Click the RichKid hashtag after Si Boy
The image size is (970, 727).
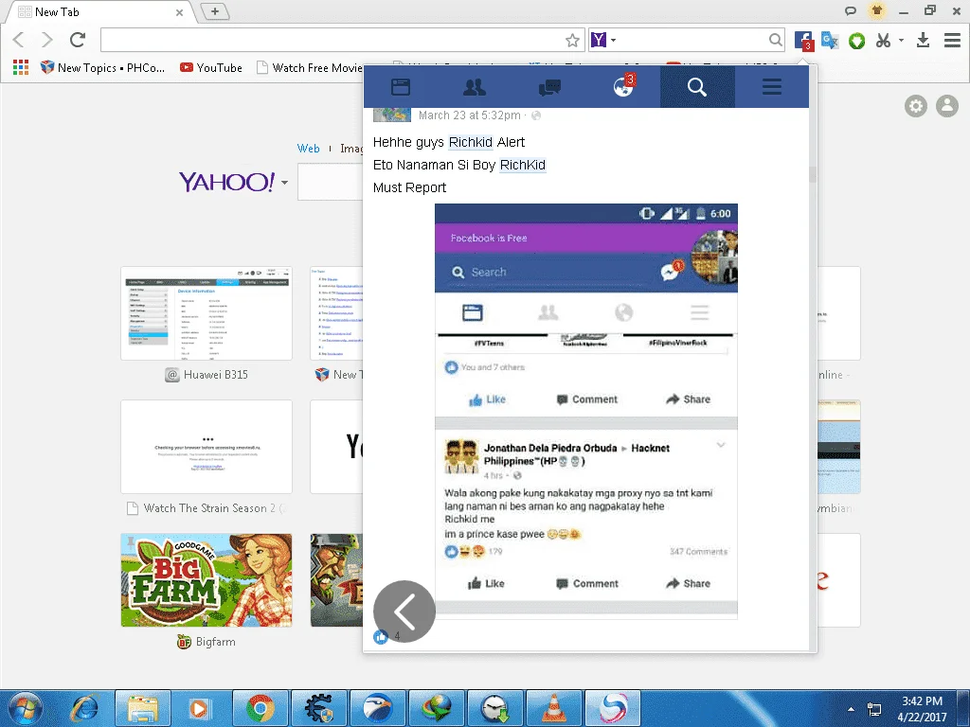pos(523,165)
